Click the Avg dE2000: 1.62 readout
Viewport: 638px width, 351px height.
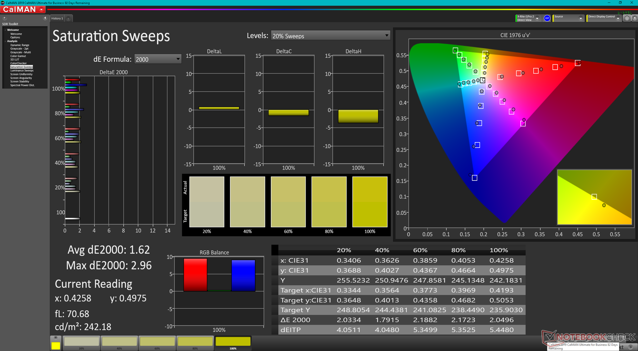click(109, 250)
